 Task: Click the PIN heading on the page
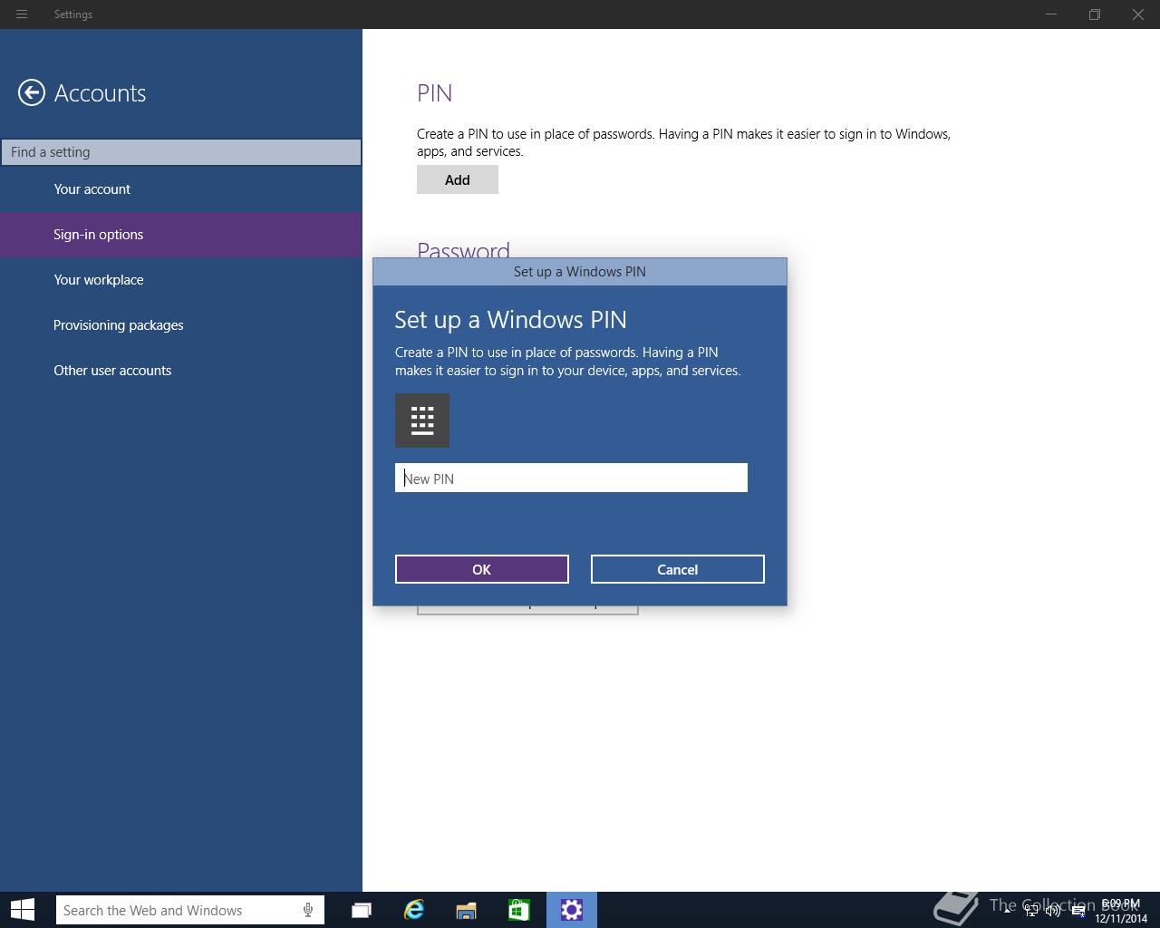click(435, 93)
